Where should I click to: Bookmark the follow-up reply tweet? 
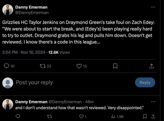point(145,116)
